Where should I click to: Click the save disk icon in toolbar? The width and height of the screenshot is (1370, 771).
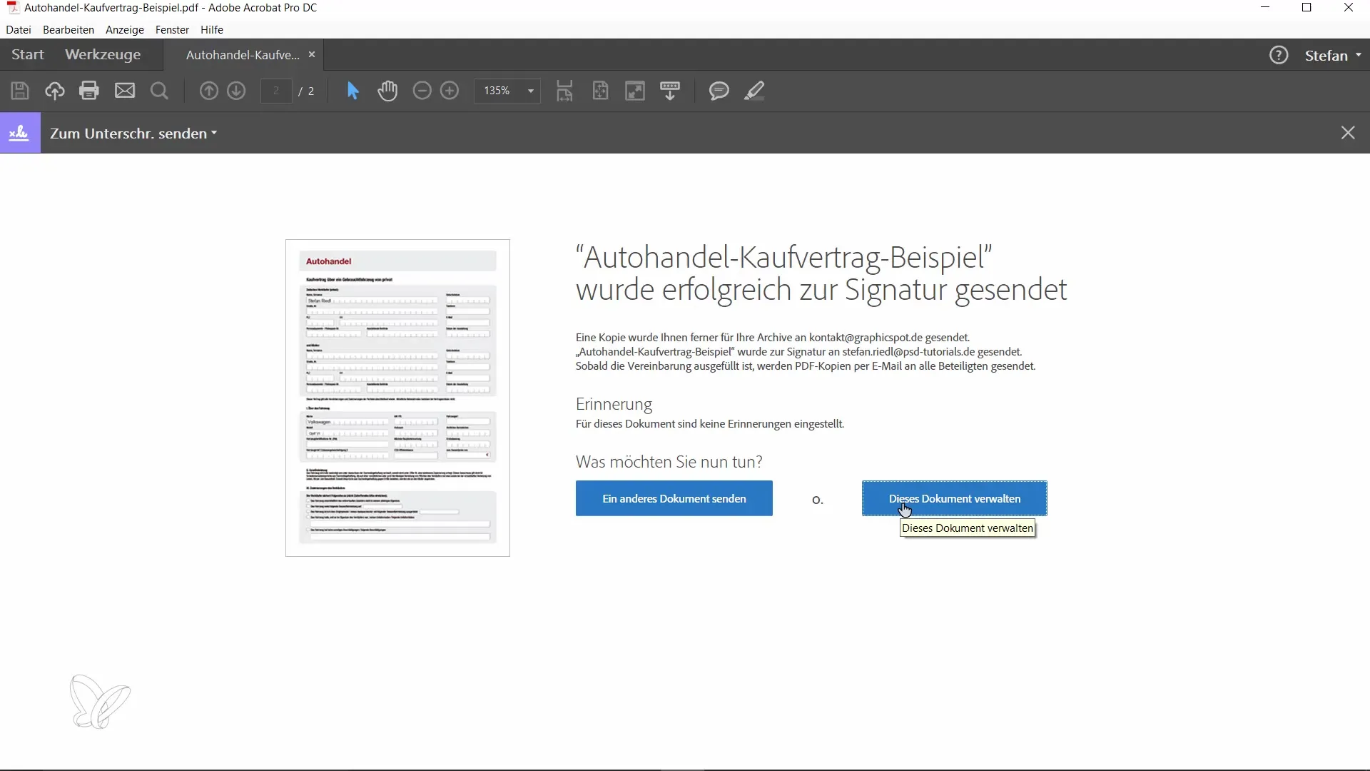(x=20, y=91)
